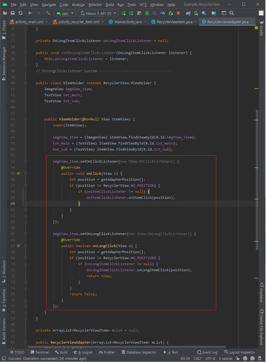Open the Logcat tool window
Viewport: 266px width, 362px height.
pyautogui.click(x=83, y=352)
